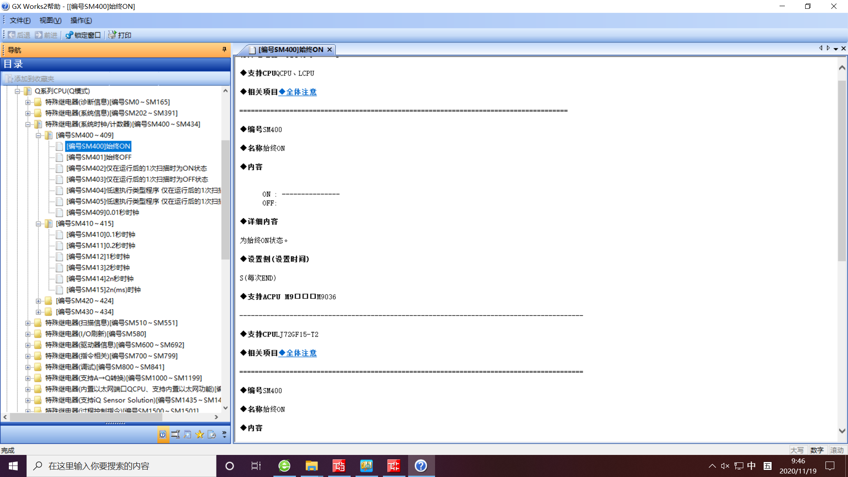The height and width of the screenshot is (477, 848).
Task: Open the Index pane icon in navigation bar
Action: point(175,435)
